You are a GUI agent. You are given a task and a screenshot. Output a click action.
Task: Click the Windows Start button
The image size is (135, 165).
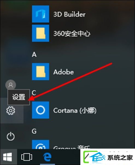point(7,157)
